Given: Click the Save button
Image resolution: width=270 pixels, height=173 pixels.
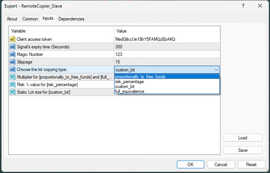Looking at the screenshot, I should pyautogui.click(x=243, y=150).
